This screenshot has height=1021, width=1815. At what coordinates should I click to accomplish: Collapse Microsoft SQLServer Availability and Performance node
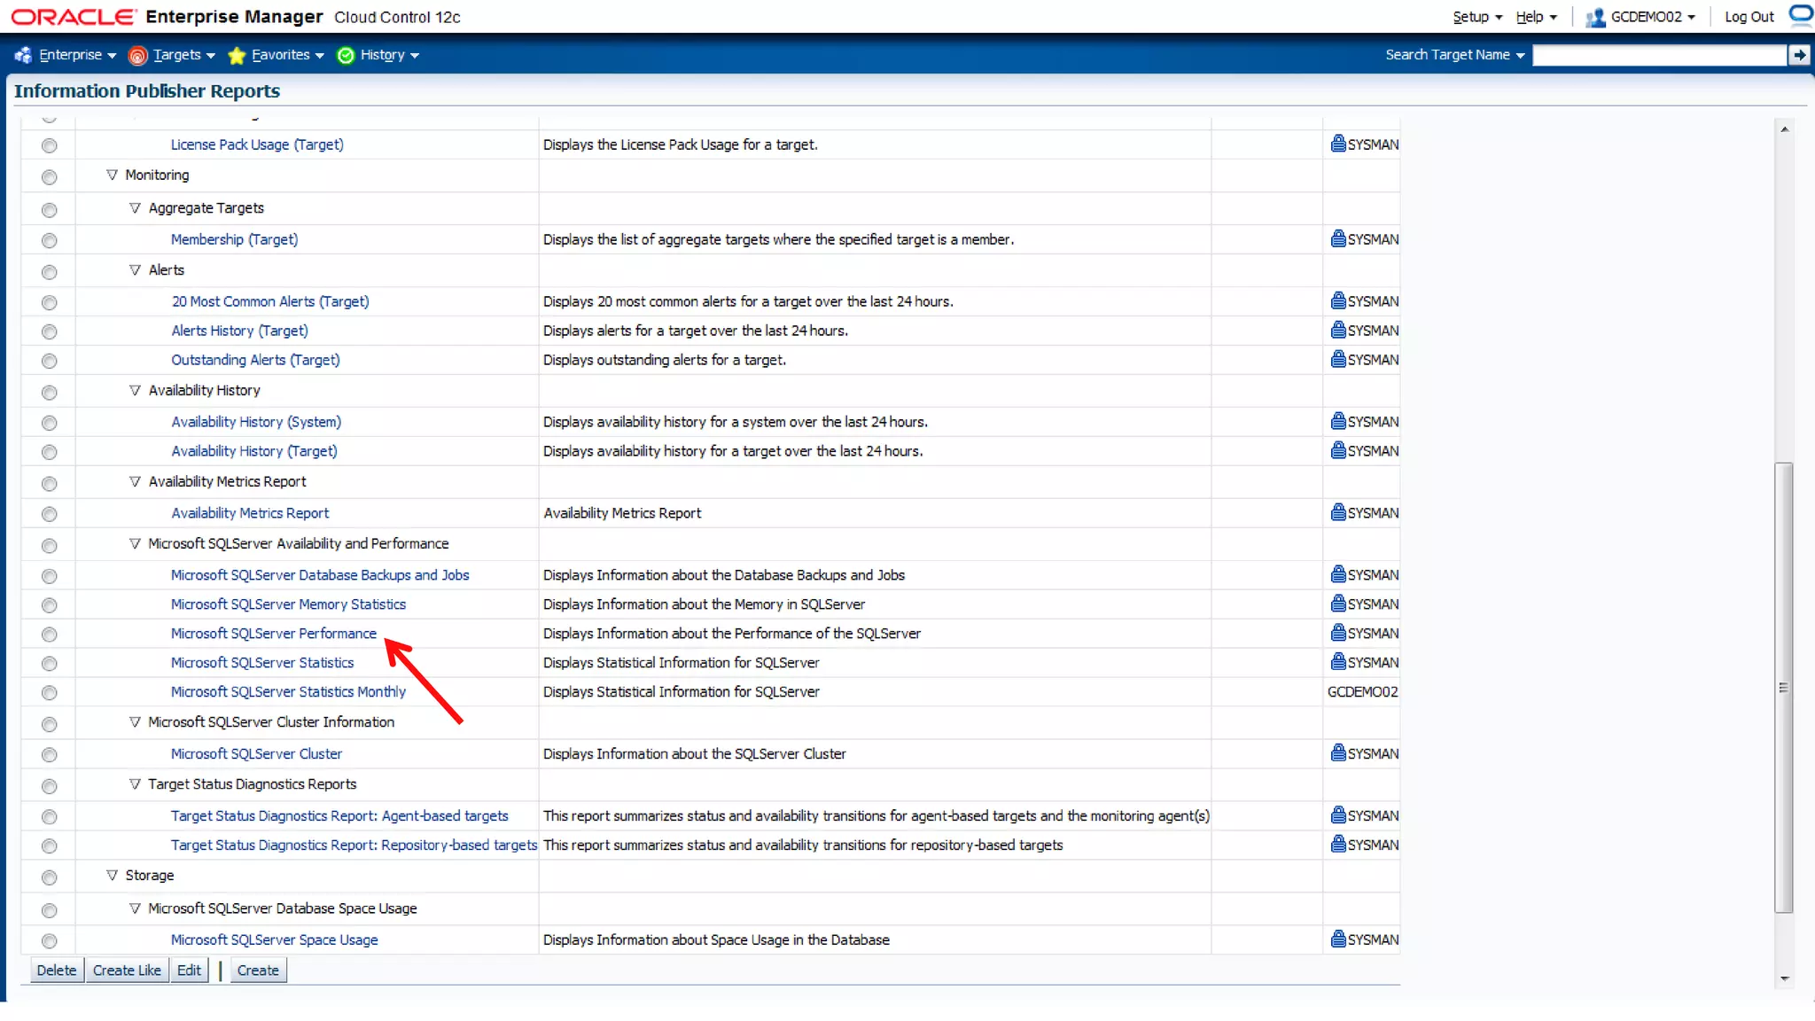(135, 543)
